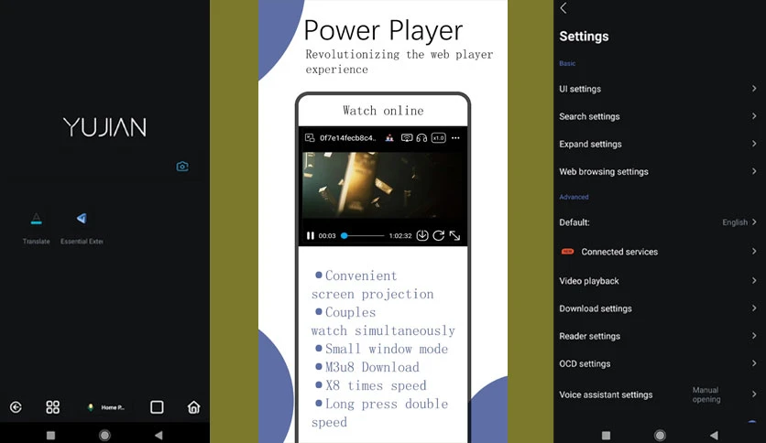Image resolution: width=766 pixels, height=443 pixels.
Task: Tap chevron next to Download settings
Action: [x=754, y=308]
